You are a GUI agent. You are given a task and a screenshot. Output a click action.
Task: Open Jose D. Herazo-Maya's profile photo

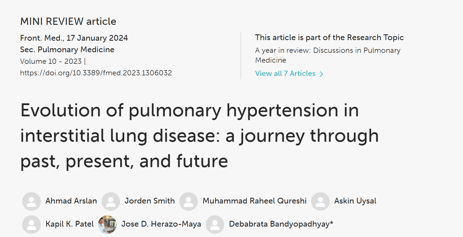click(107, 224)
